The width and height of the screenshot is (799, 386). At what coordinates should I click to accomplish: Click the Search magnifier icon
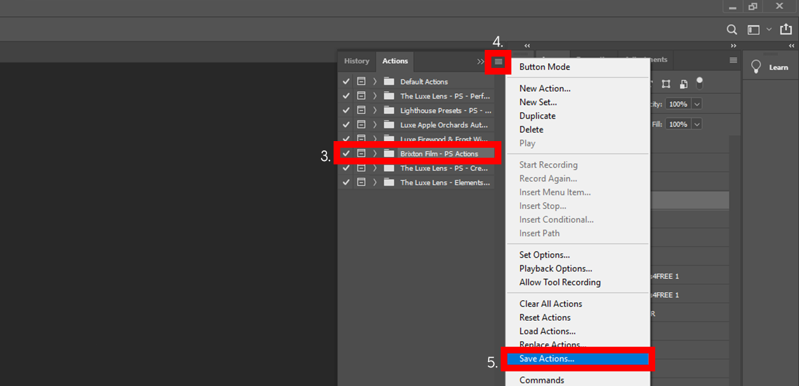[x=731, y=29]
